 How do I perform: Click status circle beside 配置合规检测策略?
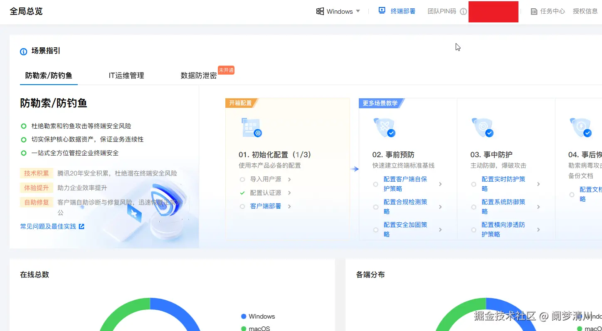(x=375, y=207)
